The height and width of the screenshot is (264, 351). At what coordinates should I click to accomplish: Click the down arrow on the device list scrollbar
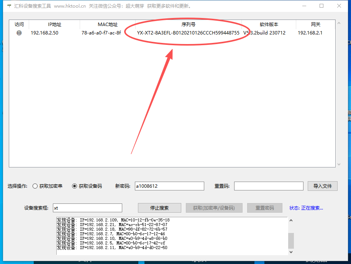click(338, 164)
